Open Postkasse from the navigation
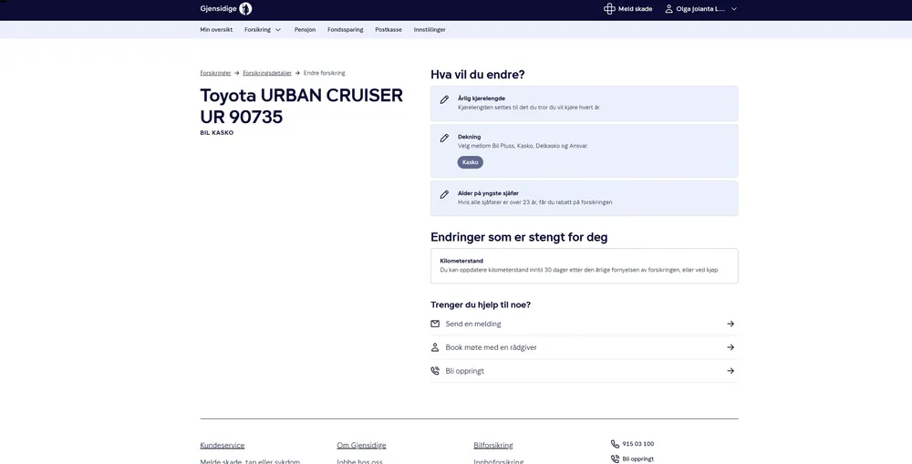This screenshot has width=912, height=464. tap(389, 29)
